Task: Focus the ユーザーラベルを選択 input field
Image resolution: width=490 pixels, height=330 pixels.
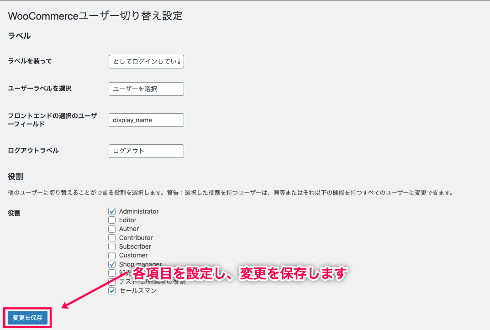Action: point(146,89)
